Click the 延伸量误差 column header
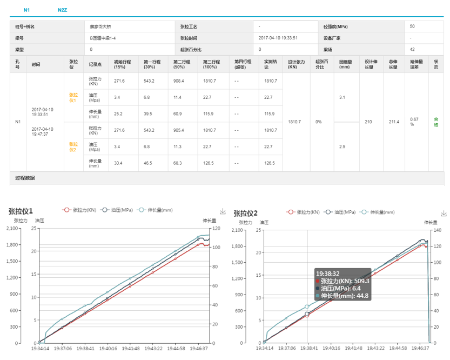 coord(414,64)
